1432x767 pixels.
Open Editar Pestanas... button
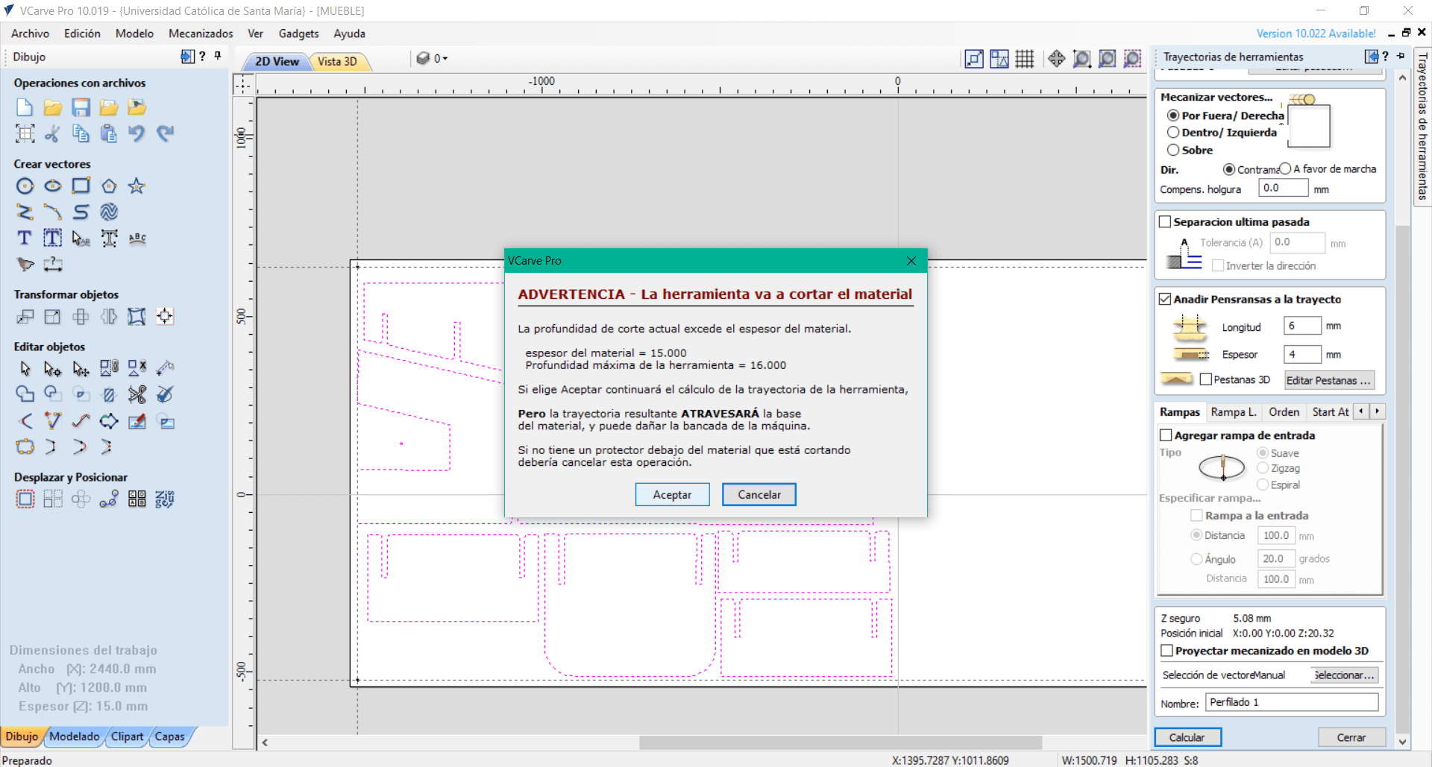[1328, 380]
